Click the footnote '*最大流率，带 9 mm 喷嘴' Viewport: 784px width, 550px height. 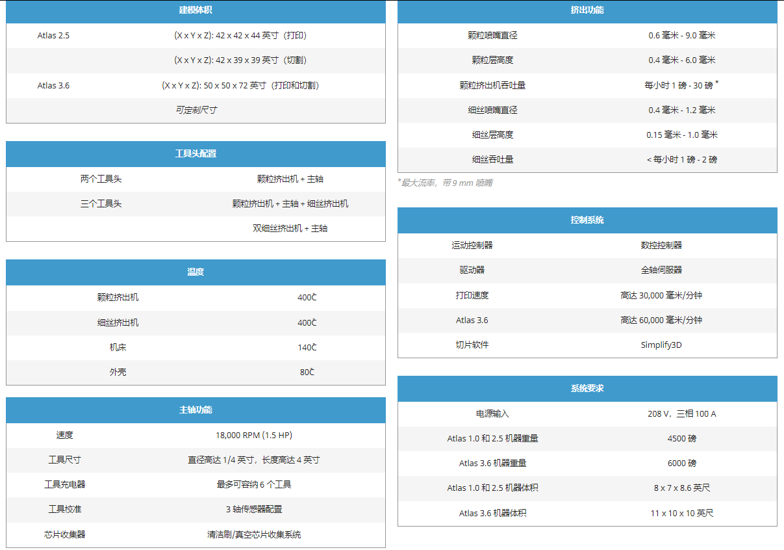445,183
